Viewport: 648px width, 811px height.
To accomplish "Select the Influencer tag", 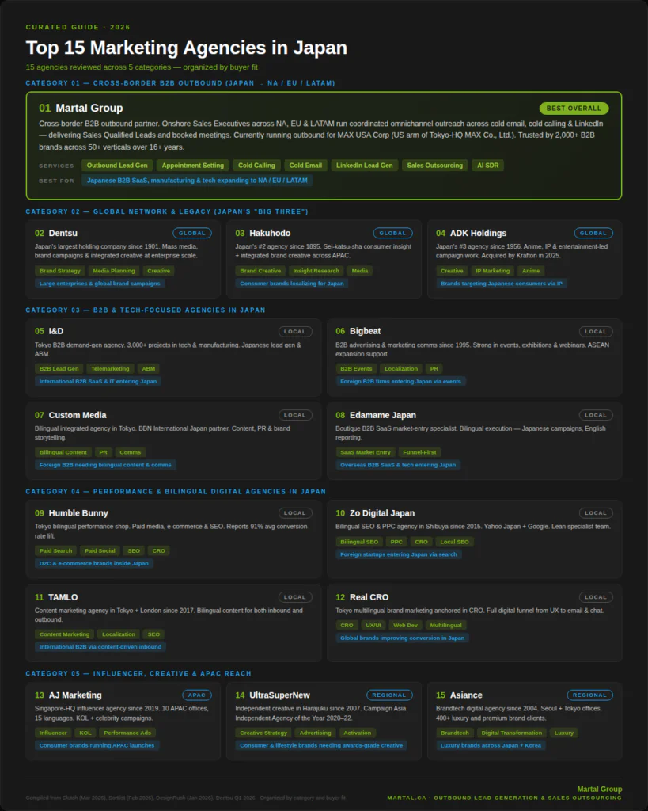I will [53, 733].
